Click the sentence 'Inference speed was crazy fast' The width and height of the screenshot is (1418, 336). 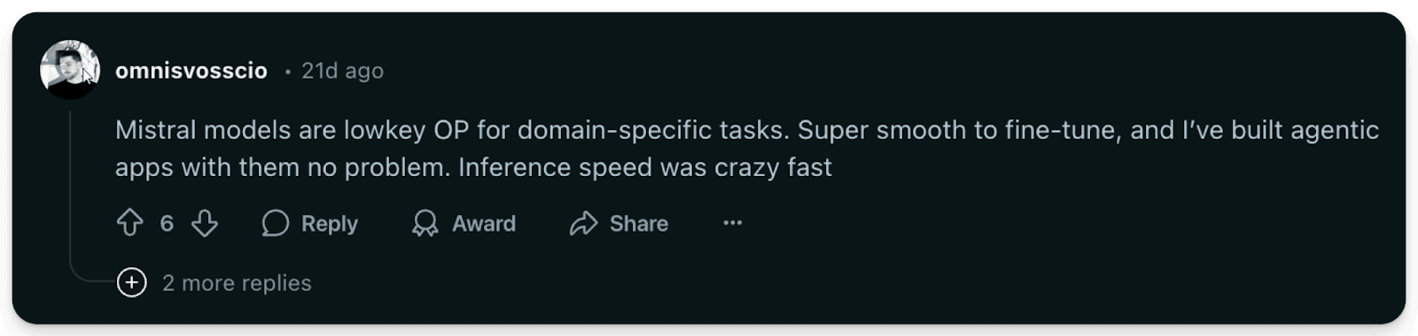point(645,168)
